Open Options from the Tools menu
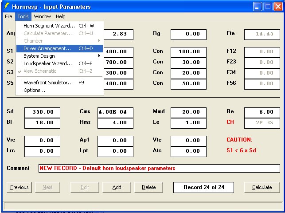Image resolution: width=285 pixels, height=213 pixels. (x=60, y=90)
